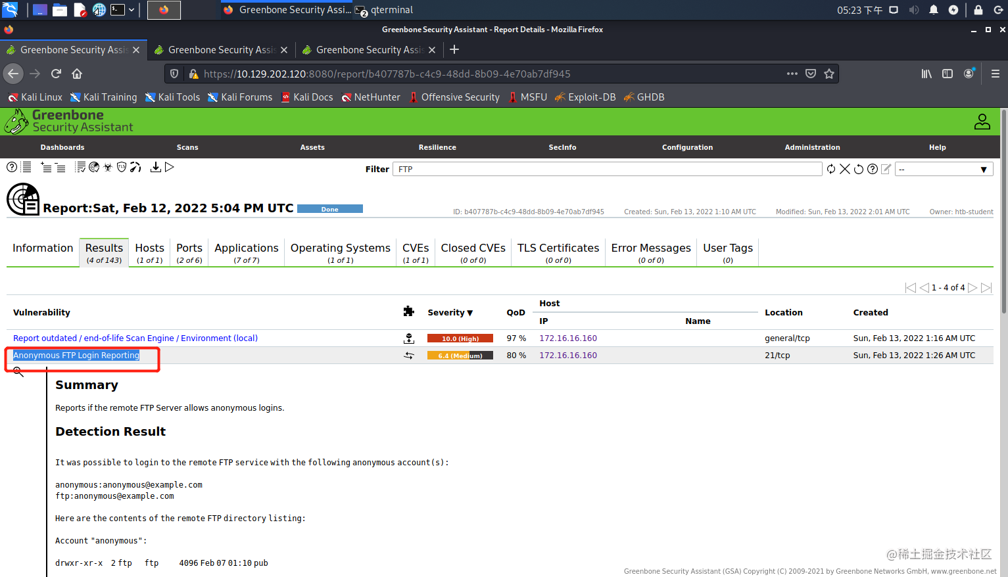Open the SecInfo menu
Screen dimensions: 1008x577
click(562, 147)
